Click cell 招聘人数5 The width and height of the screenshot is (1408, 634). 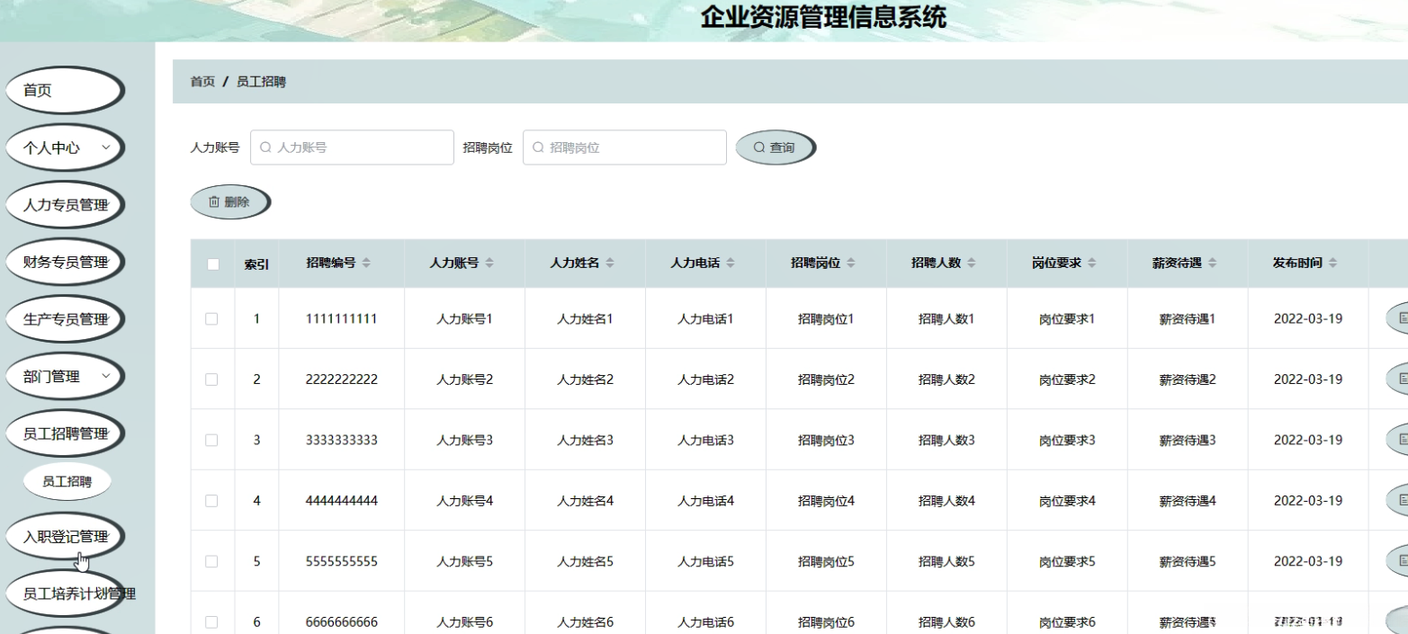pyautogui.click(x=946, y=561)
